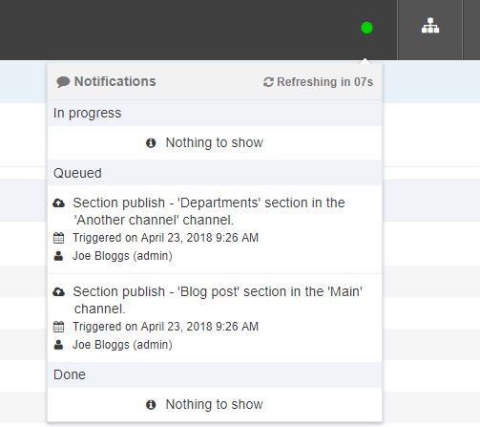Click calendar icon on Departments publish entry
The image size is (480, 427).
click(x=58, y=238)
